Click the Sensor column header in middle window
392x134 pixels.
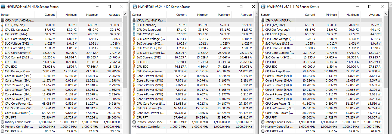[x=137, y=15]
